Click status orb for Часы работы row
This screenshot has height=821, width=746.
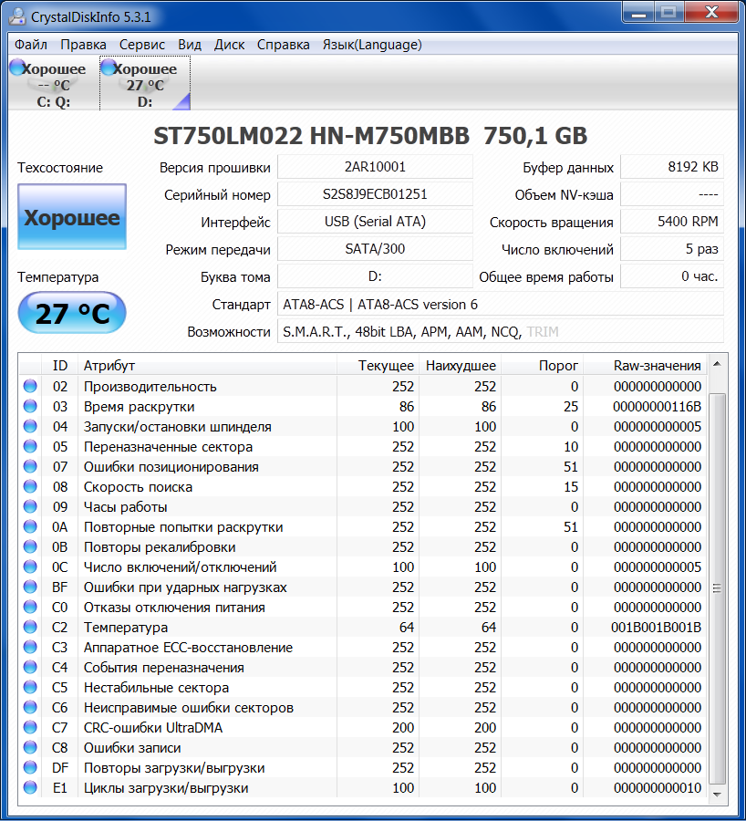click(x=30, y=507)
